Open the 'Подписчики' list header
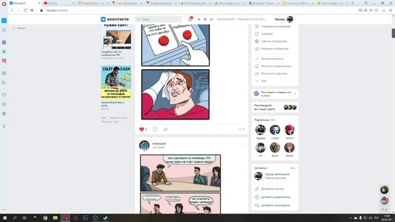The height and width of the screenshot is (222, 395). pyautogui.click(x=265, y=120)
